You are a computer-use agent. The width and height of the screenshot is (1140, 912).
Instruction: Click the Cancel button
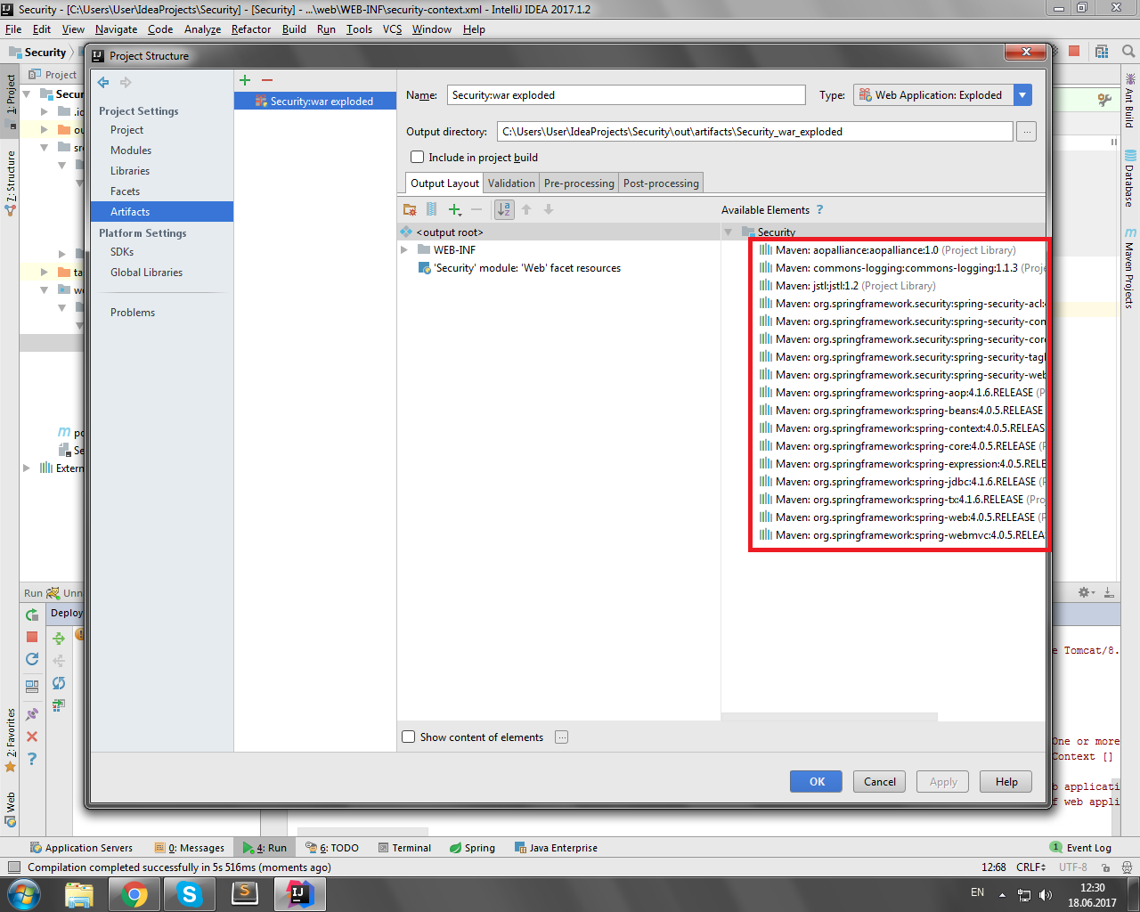(880, 781)
